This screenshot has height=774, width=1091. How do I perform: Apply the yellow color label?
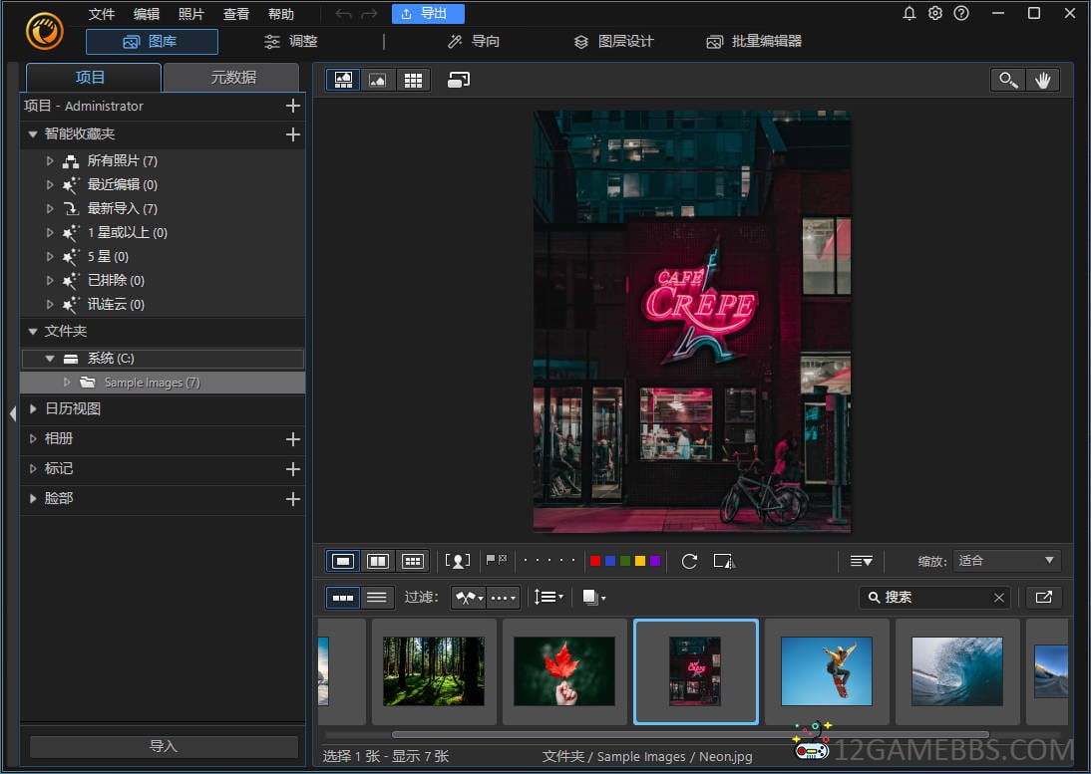point(640,561)
